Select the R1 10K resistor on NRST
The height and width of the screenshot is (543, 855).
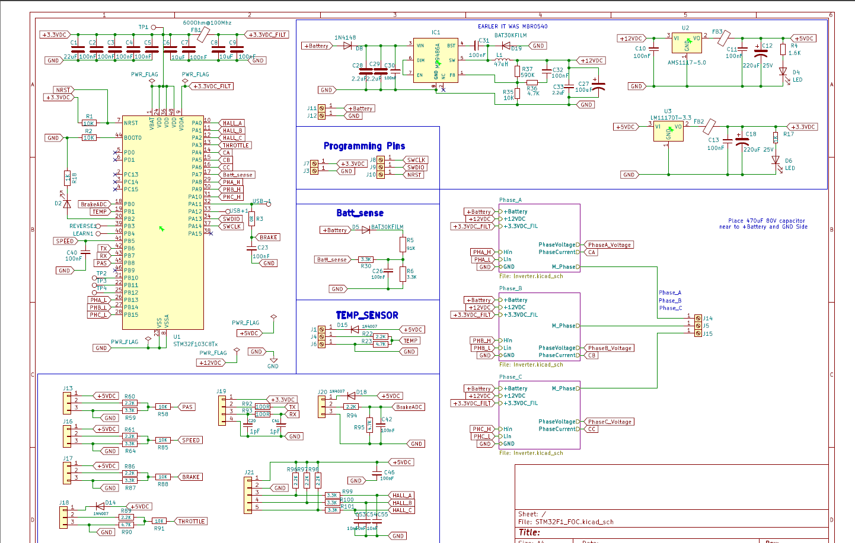click(x=89, y=123)
